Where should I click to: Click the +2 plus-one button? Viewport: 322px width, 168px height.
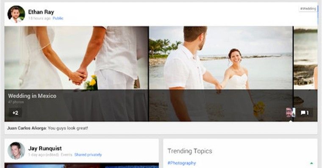[x=15, y=113]
